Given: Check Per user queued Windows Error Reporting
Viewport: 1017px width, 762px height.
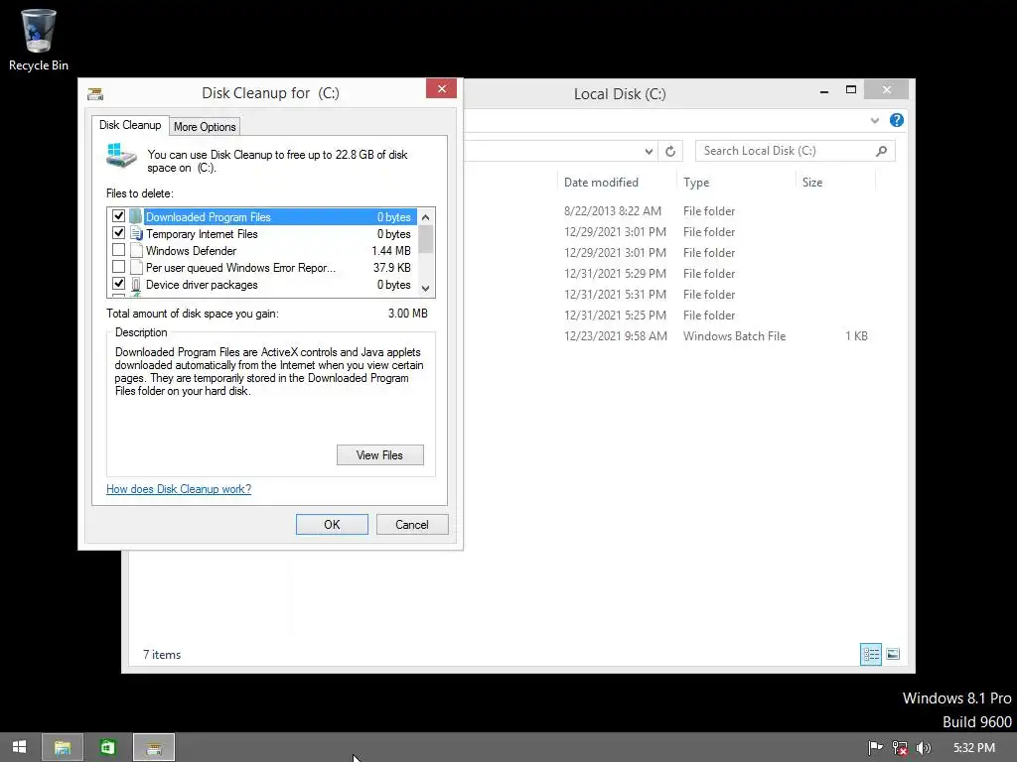Looking at the screenshot, I should click(x=119, y=266).
